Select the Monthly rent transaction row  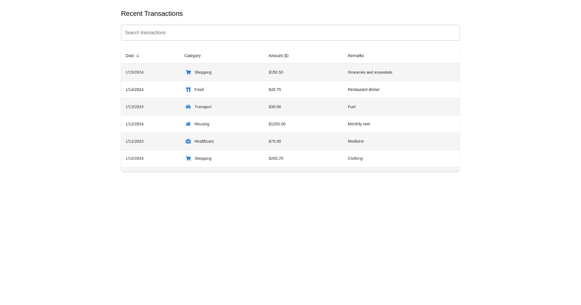(x=290, y=124)
